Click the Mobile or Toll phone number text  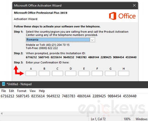[48, 45]
